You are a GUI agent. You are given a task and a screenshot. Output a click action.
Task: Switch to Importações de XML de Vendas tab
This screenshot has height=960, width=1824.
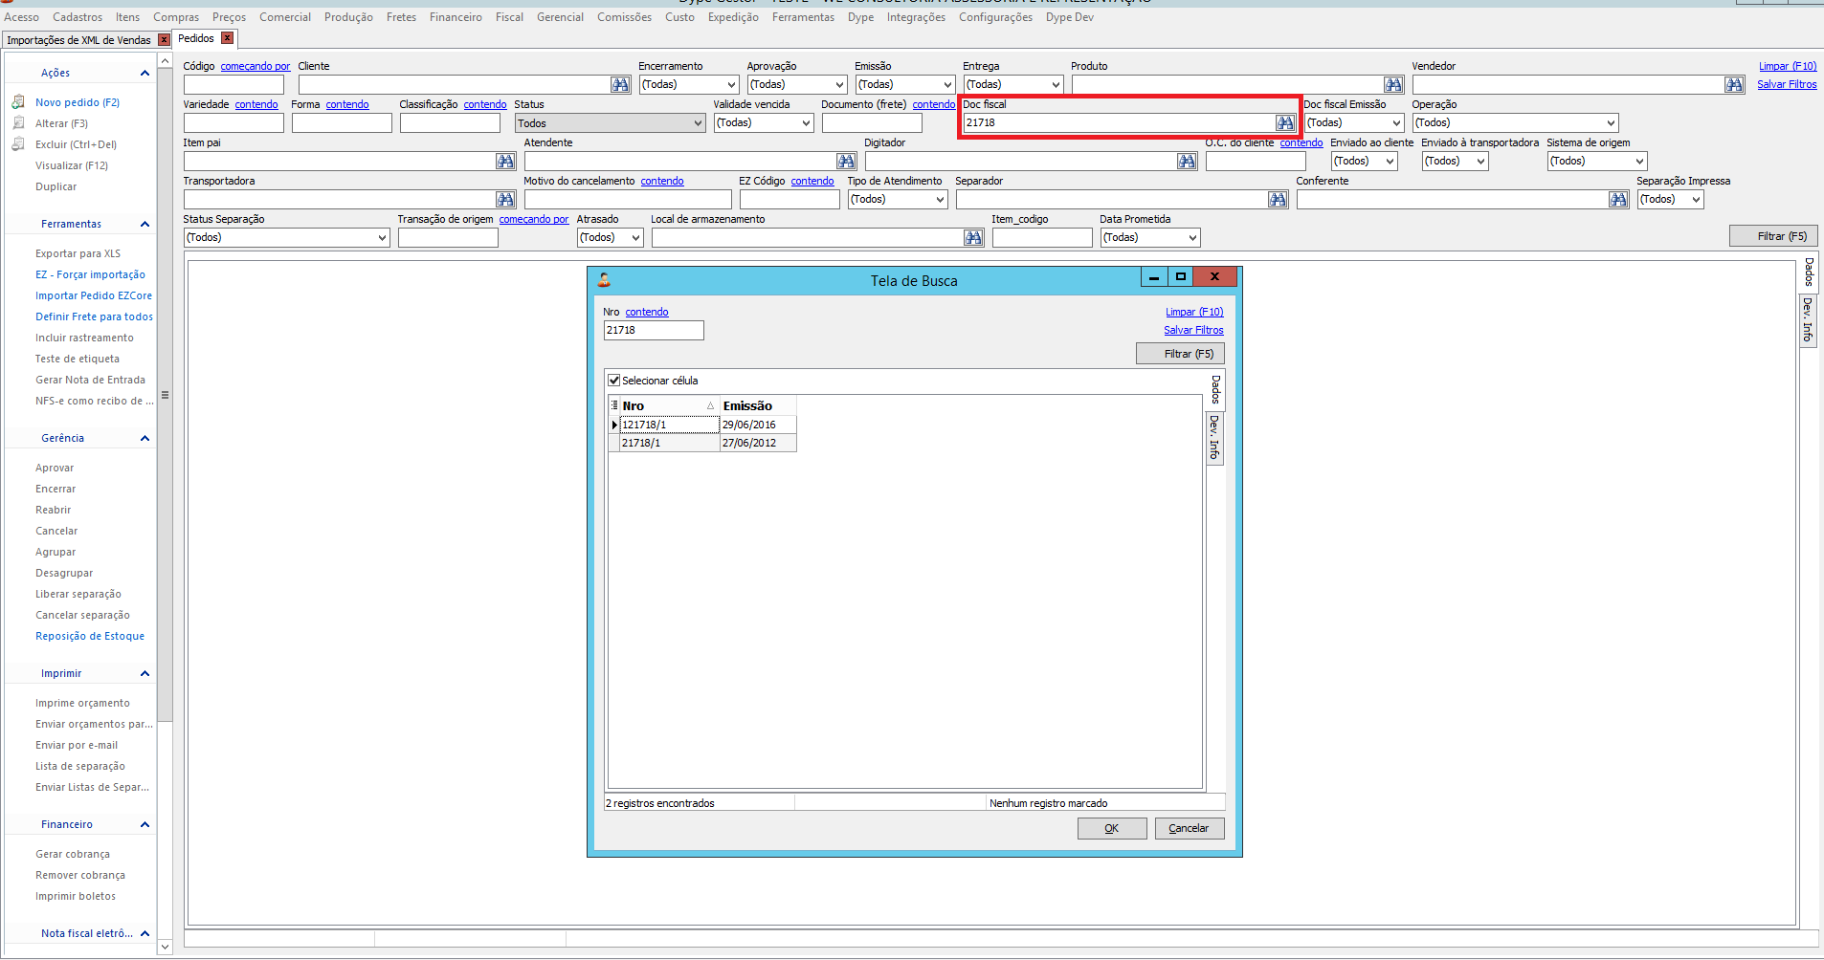coord(78,40)
